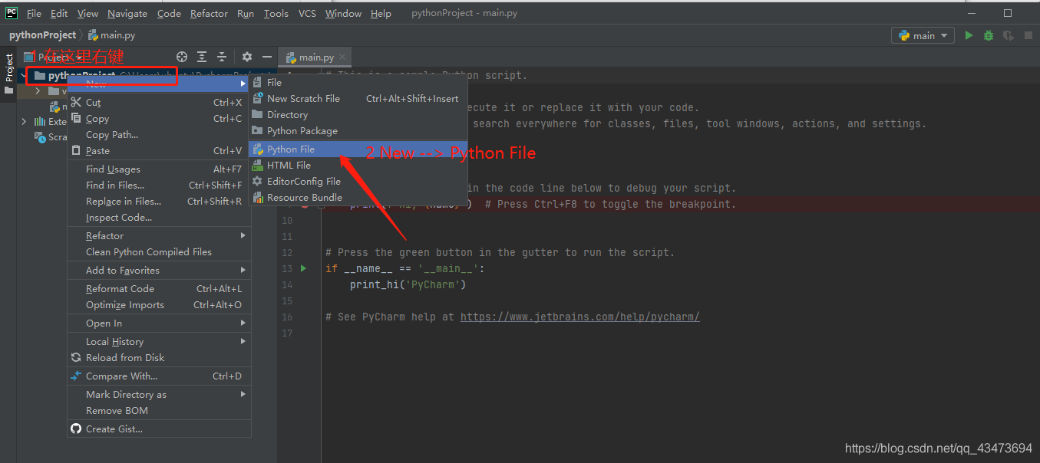This screenshot has width=1040, height=463.
Task: Click the line "if __name__ == '__main__':"
Action: (x=405, y=268)
